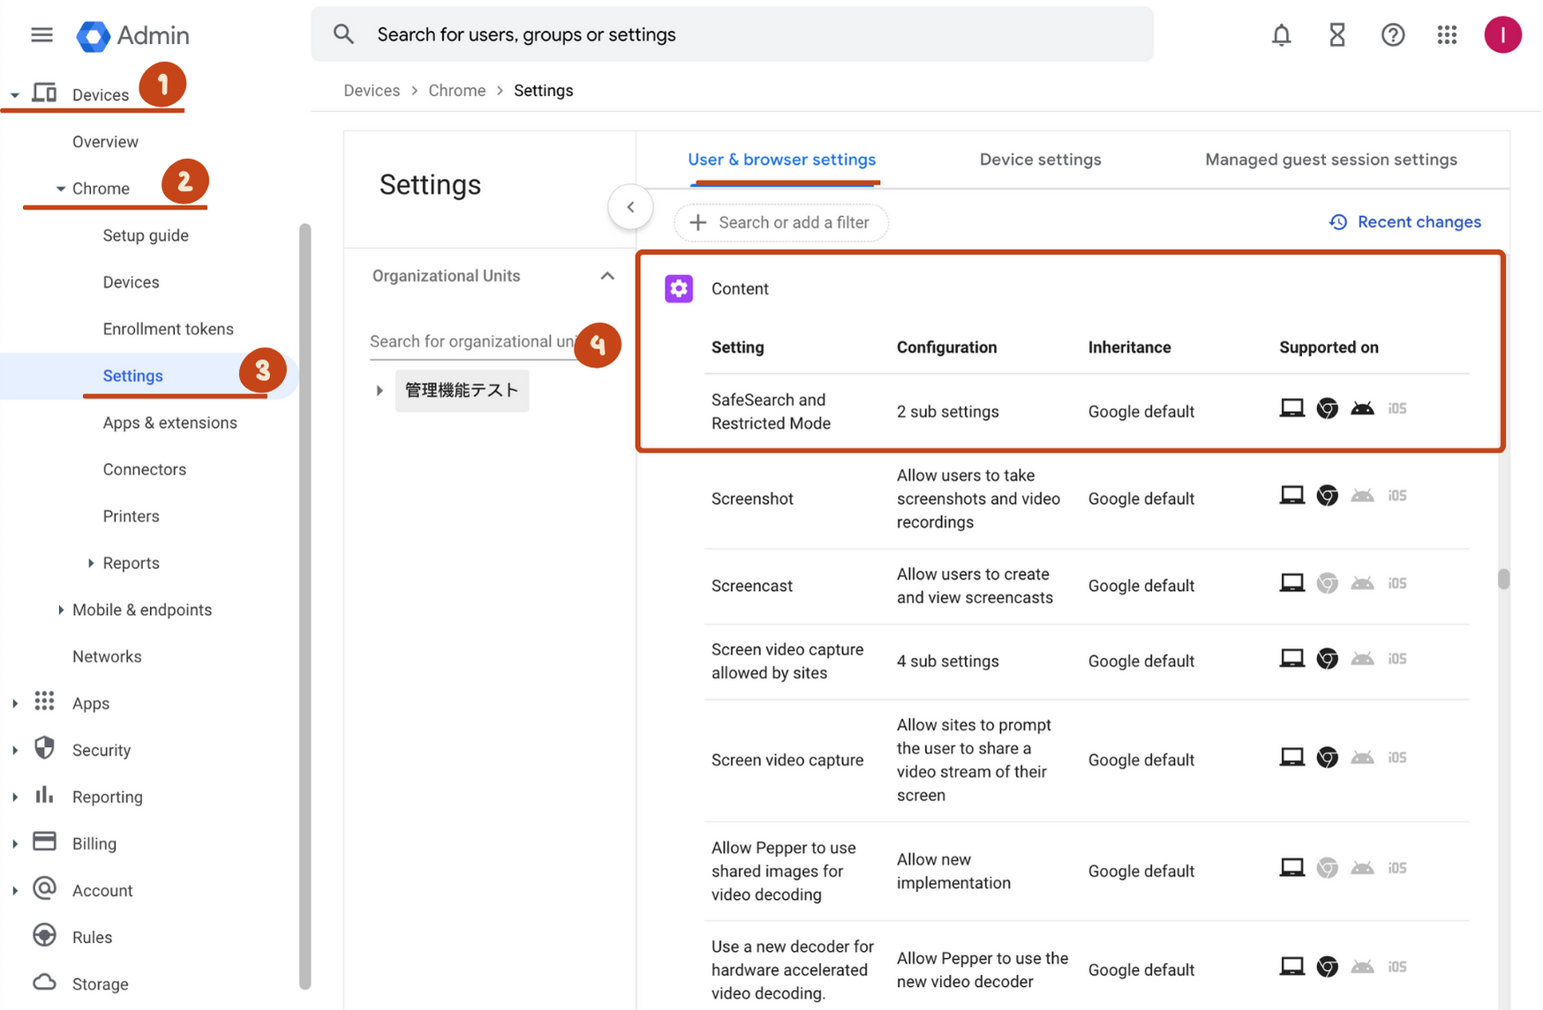1543x1010 pixels.
Task: Open the Help question mark icon
Action: [1392, 35]
